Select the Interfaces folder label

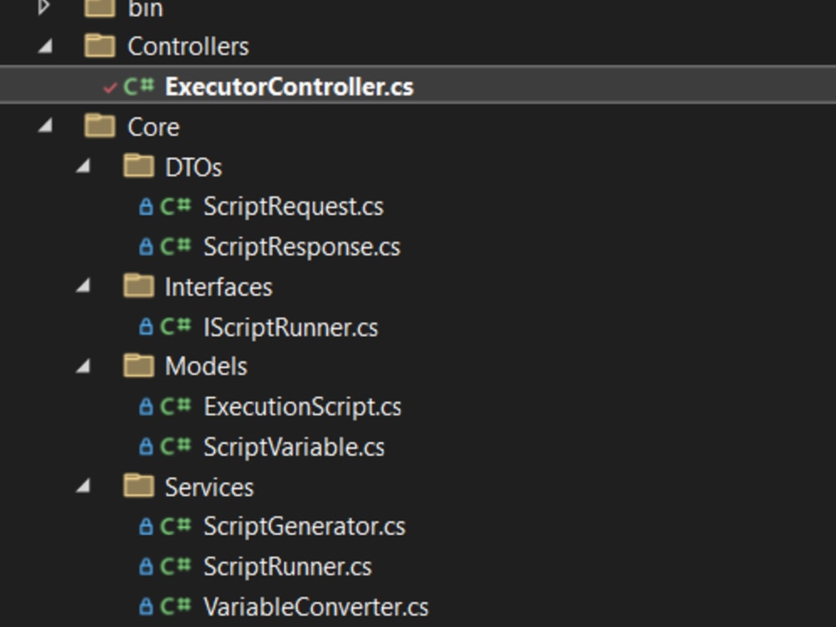[x=218, y=287]
